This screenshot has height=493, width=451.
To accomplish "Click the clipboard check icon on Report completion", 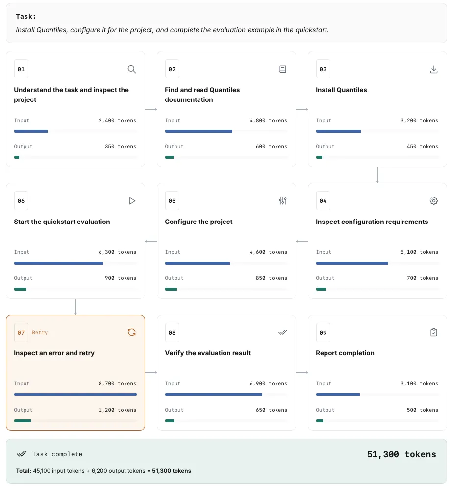I will coord(433,332).
